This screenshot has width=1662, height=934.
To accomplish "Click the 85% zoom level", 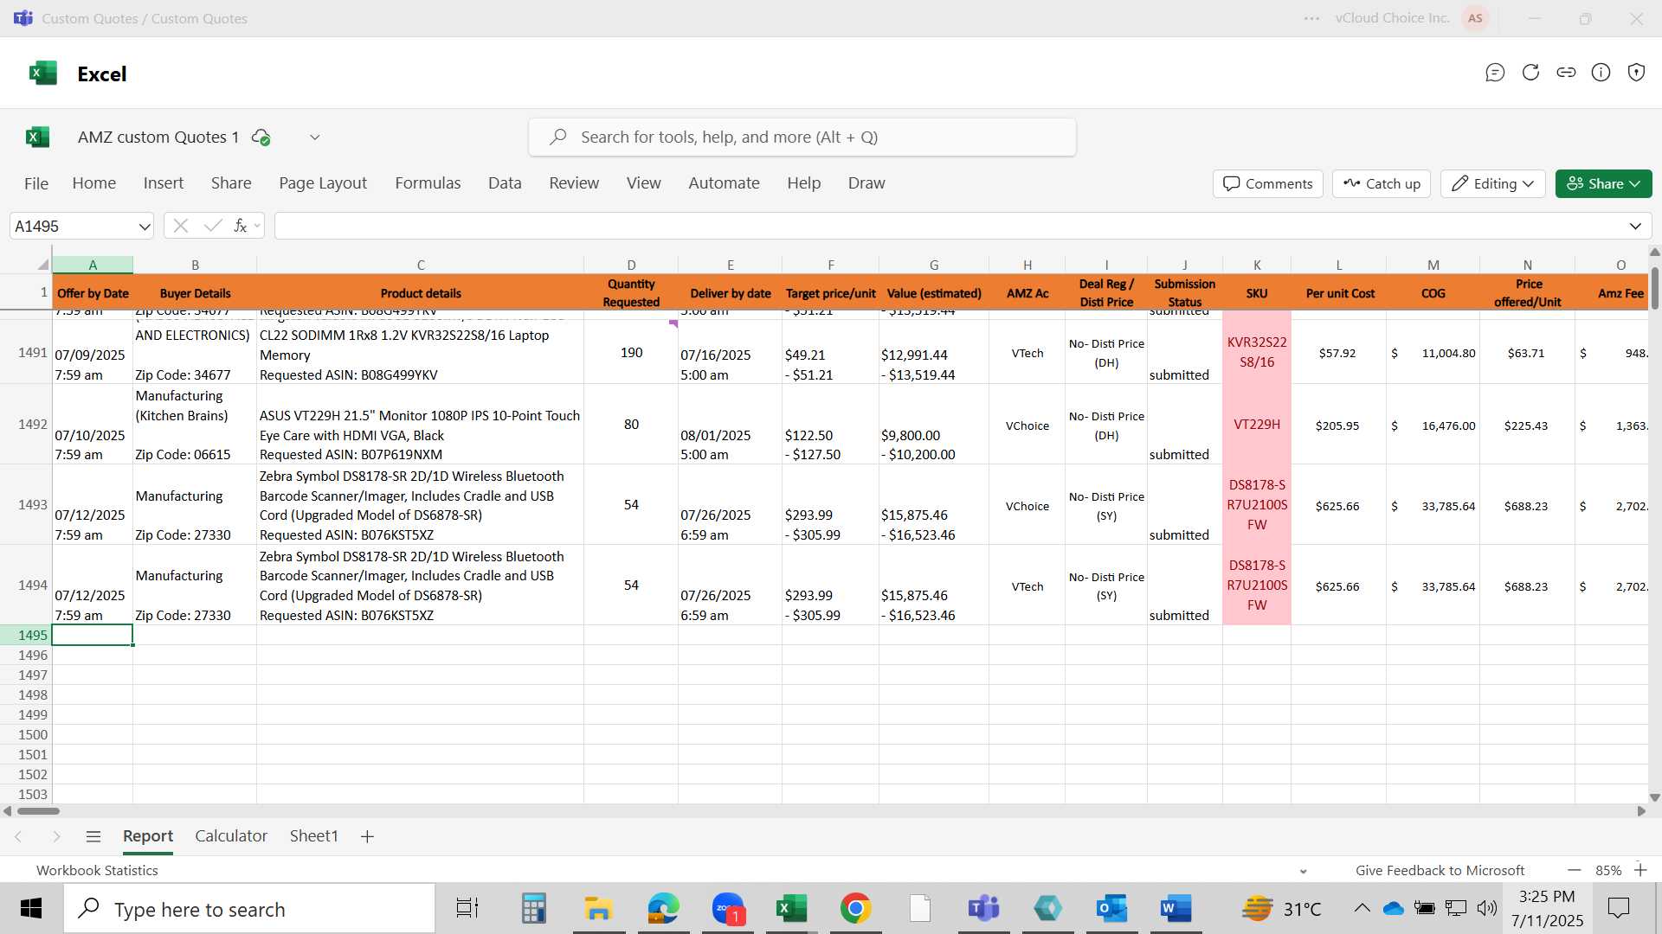I will 1608,871.
